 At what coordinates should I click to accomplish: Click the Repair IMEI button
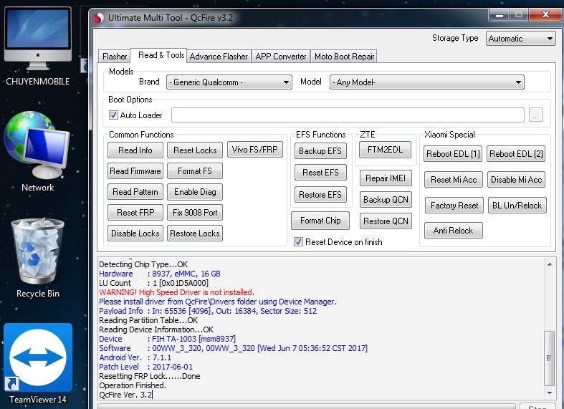point(386,178)
